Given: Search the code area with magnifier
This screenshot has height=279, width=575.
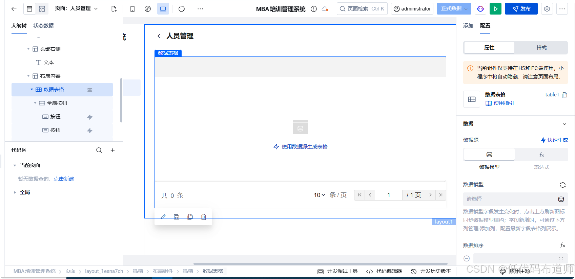Looking at the screenshot, I should [99, 150].
